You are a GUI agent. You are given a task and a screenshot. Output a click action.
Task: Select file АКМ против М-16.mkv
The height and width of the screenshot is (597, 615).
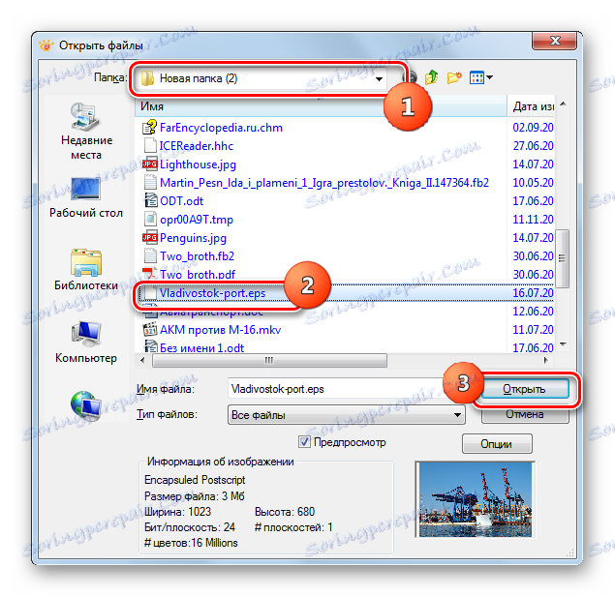[221, 330]
